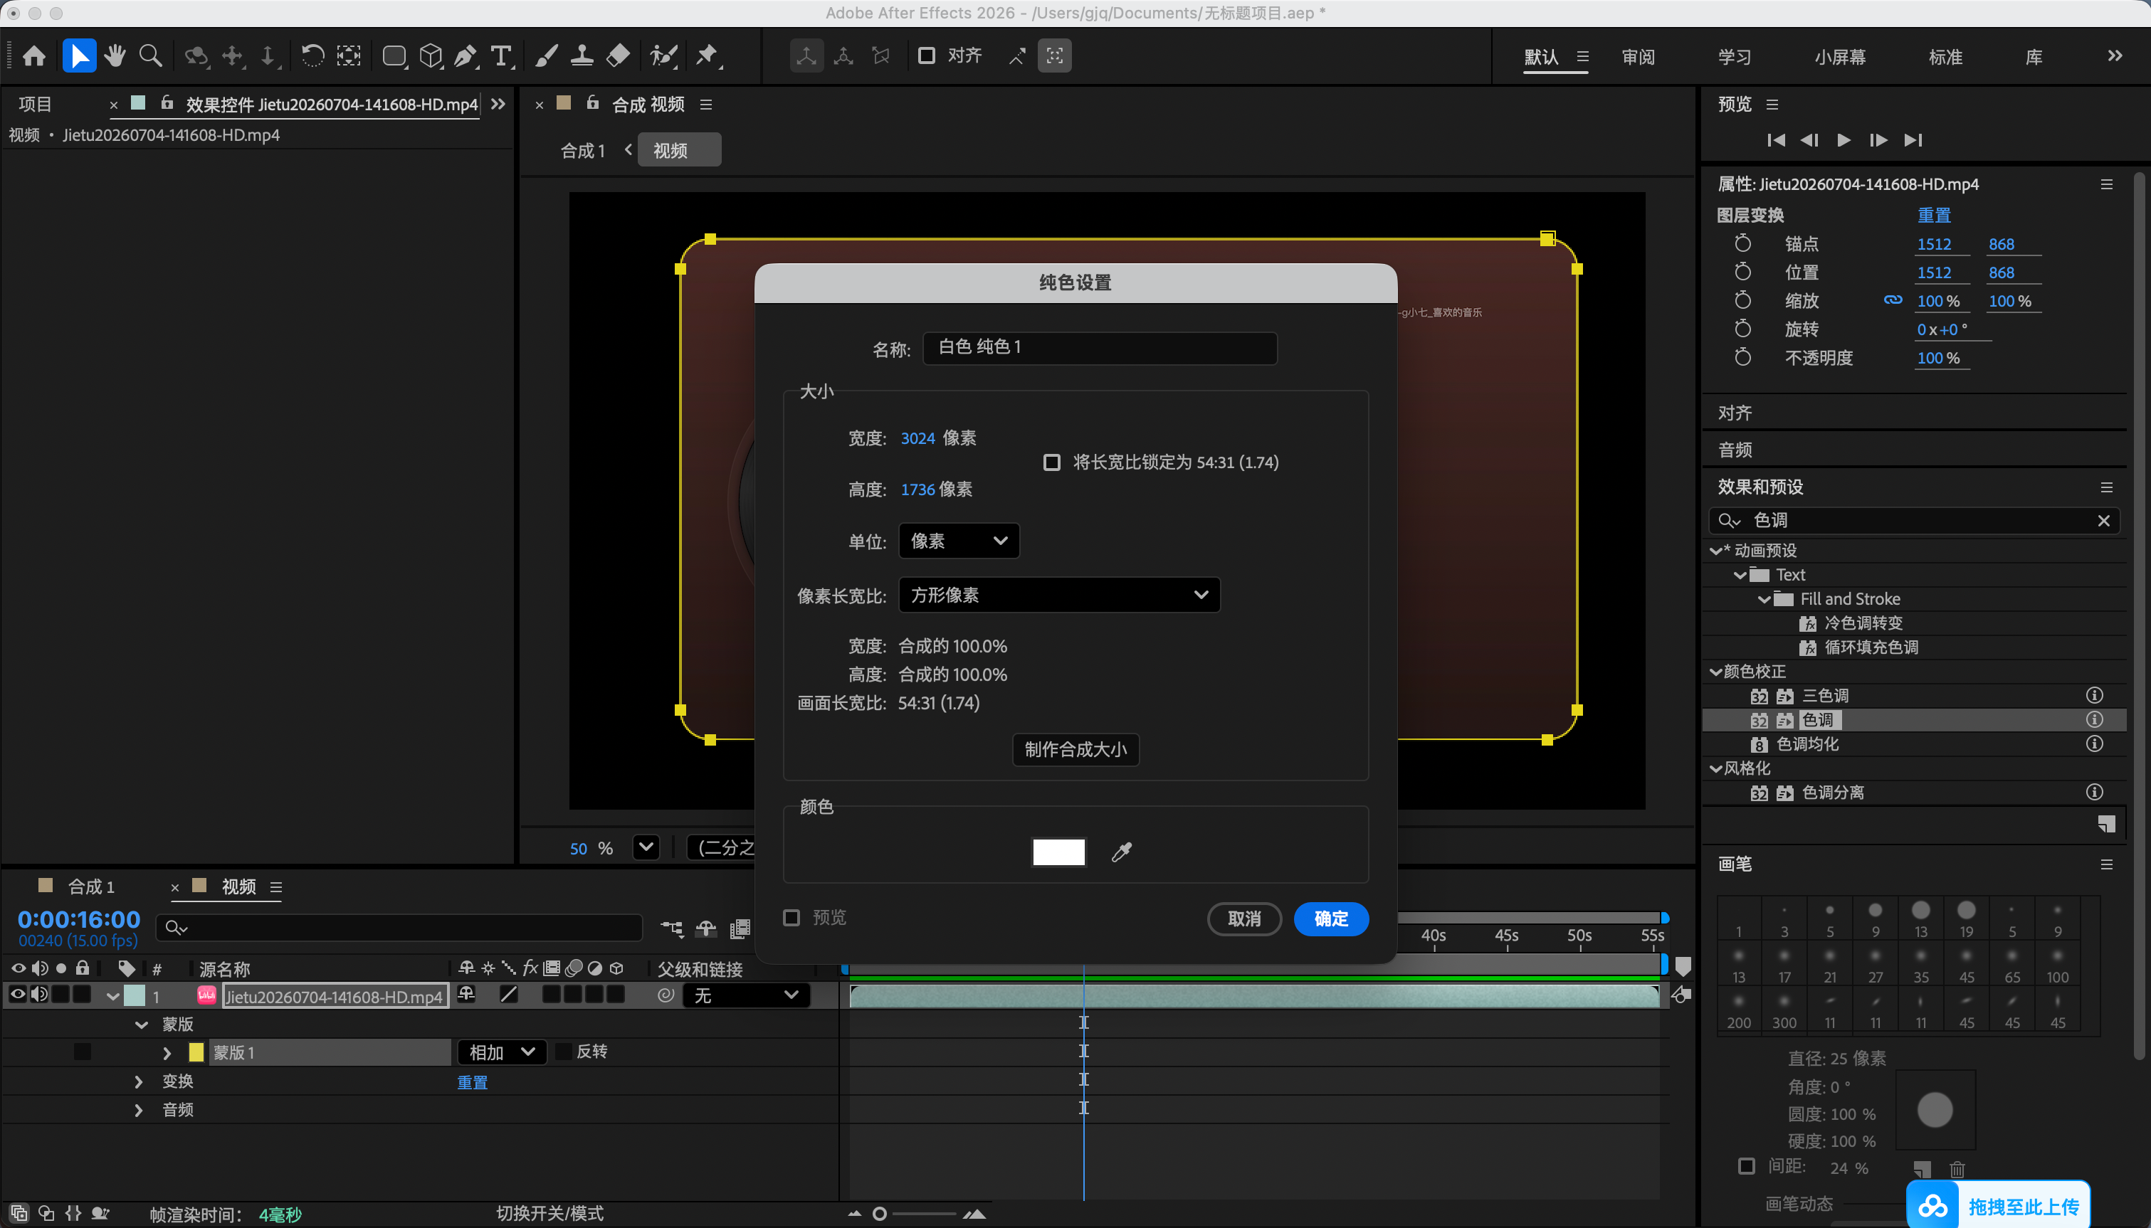Lock aspect ratio to 54:31 checkbox
Screen dimensions: 2151x1228
(x=1051, y=462)
